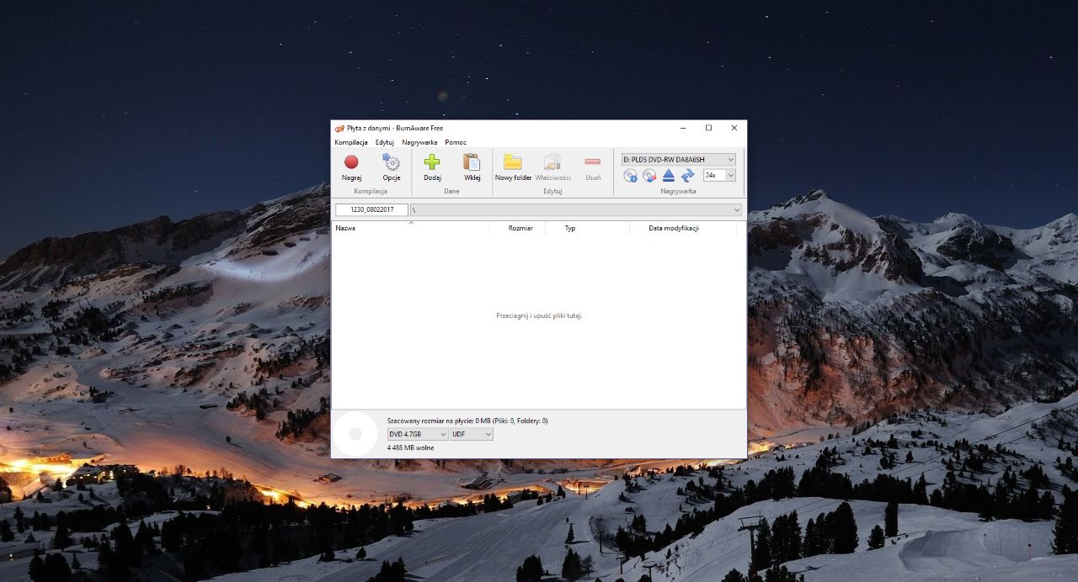Image resolution: width=1078 pixels, height=582 pixels.
Task: Show disc information icon in Nagrywarka
Action: [630, 176]
